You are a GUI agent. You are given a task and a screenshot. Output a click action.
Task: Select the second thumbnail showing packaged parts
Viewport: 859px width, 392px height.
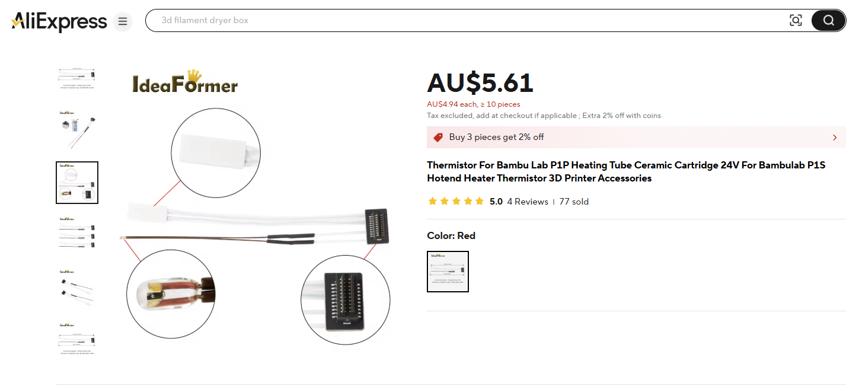point(77,129)
